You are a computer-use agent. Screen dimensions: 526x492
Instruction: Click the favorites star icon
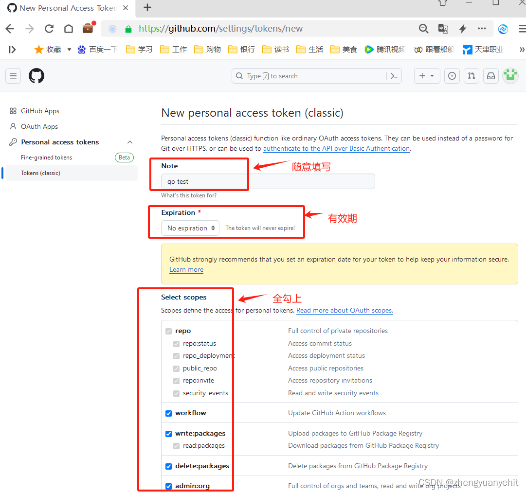pyautogui.click(x=39, y=50)
